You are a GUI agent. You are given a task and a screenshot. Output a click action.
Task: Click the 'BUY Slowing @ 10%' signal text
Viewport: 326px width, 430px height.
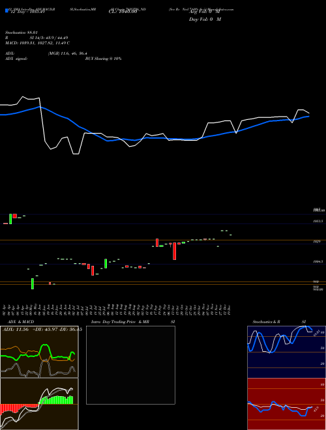(103, 59)
